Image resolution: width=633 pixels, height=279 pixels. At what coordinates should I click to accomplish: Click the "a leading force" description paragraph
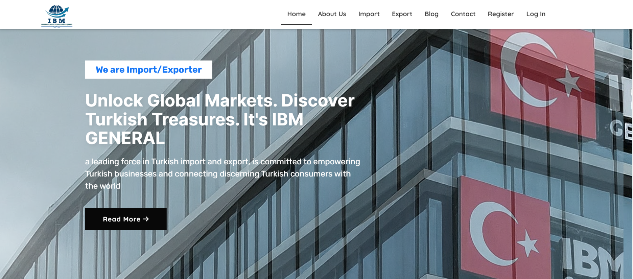[x=222, y=173]
